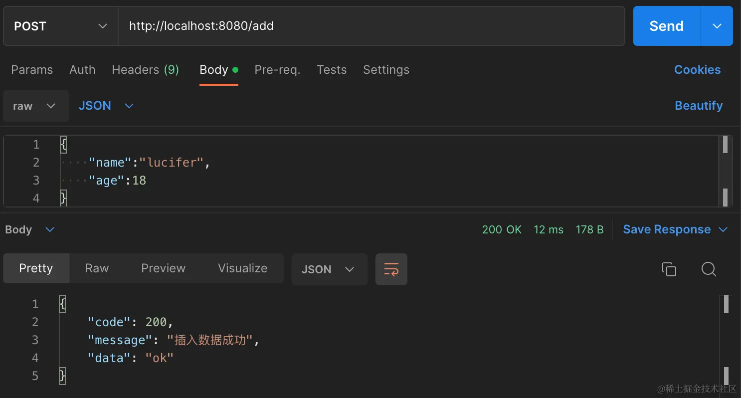Change the request body language via JSON dropdown
The image size is (741, 398).
click(x=106, y=106)
